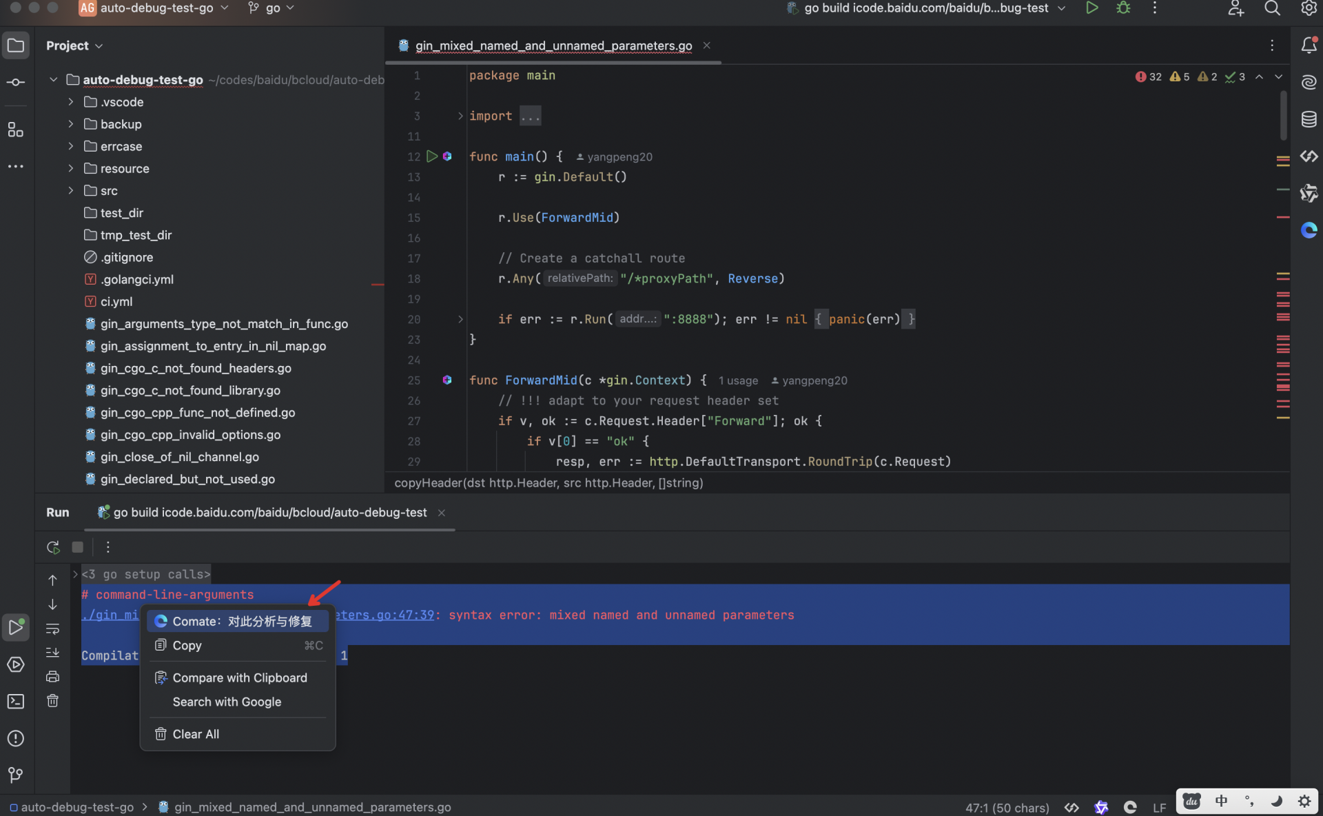Open the Run tool window in left sidebar

point(16,627)
